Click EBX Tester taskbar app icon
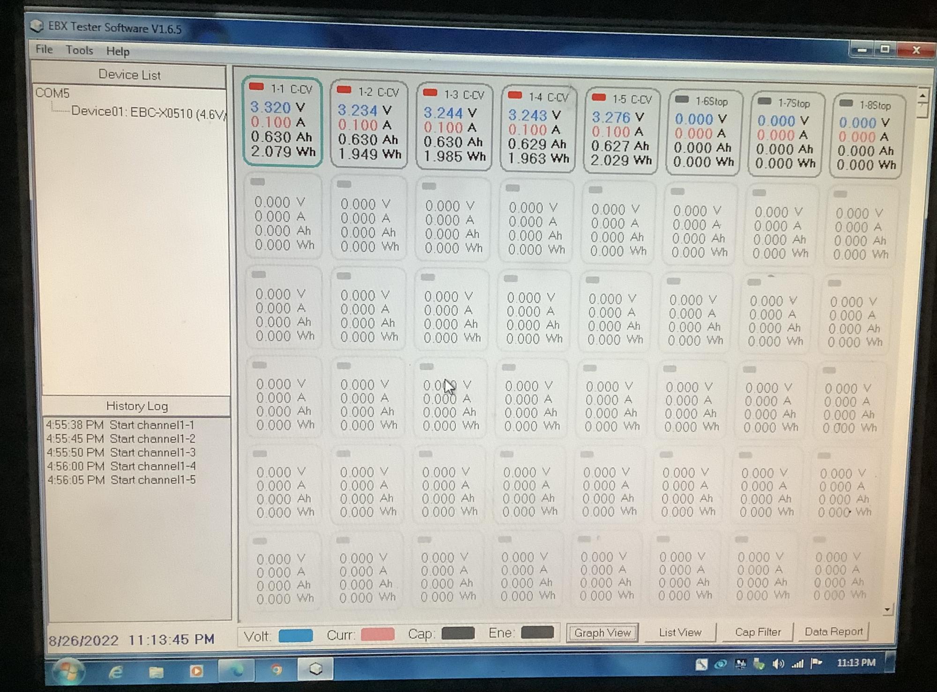 (x=316, y=669)
